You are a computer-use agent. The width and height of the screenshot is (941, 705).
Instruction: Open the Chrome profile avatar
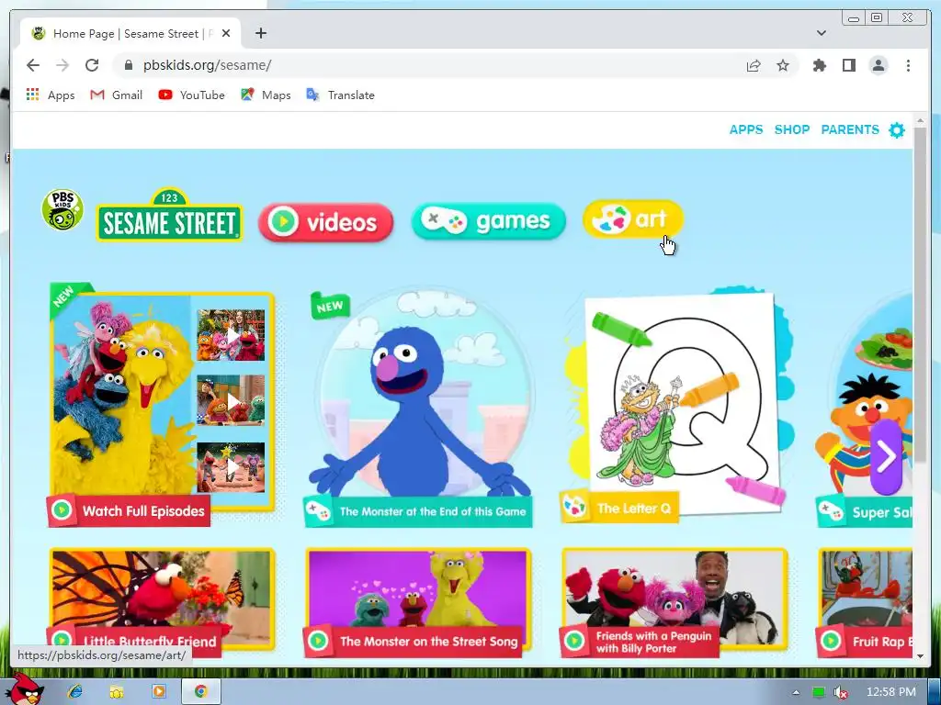(x=878, y=65)
